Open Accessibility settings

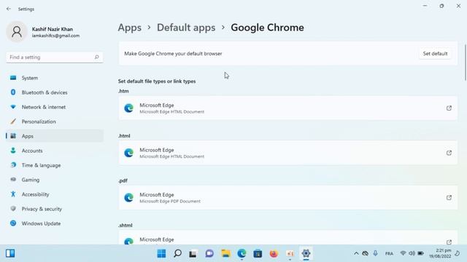[x=55, y=194]
